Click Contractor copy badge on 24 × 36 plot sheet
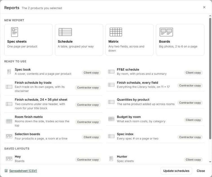This screenshot has height=177, width=212. click(88, 105)
